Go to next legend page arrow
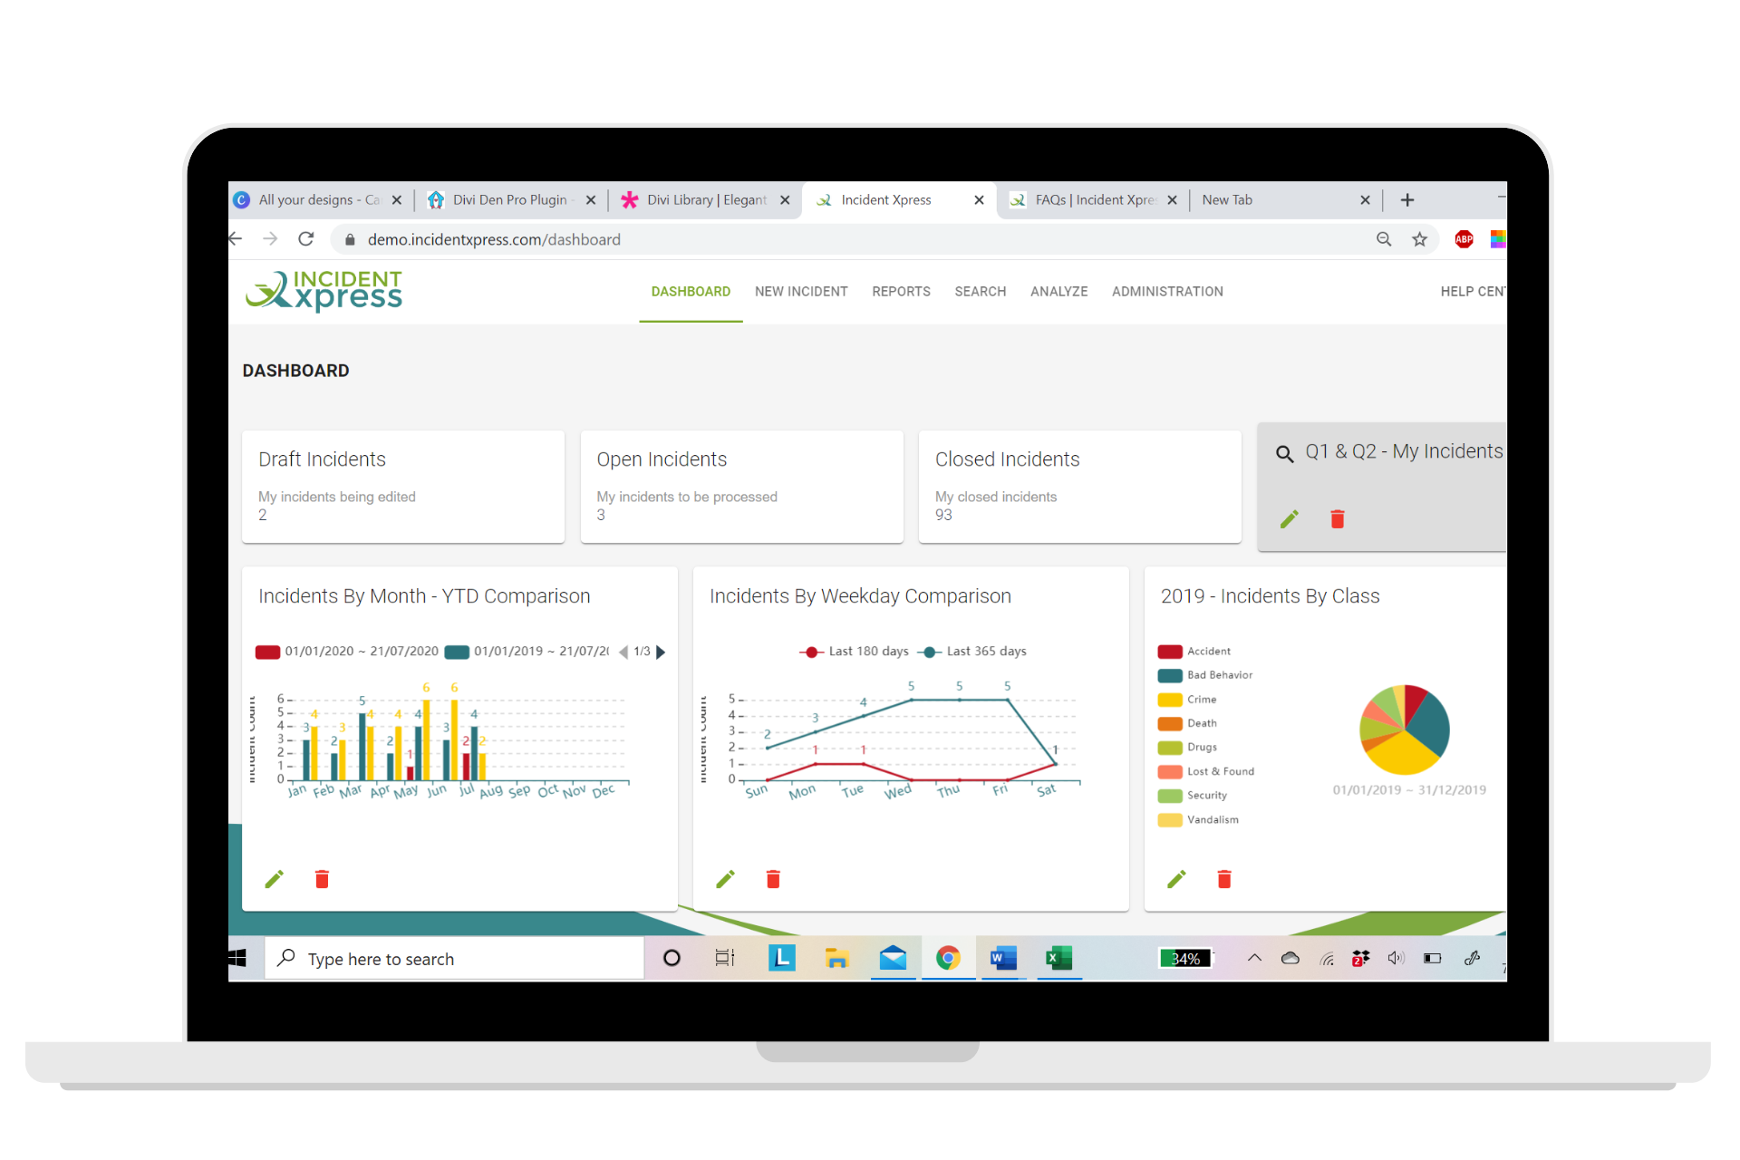The image size is (1740, 1160). coord(661,652)
